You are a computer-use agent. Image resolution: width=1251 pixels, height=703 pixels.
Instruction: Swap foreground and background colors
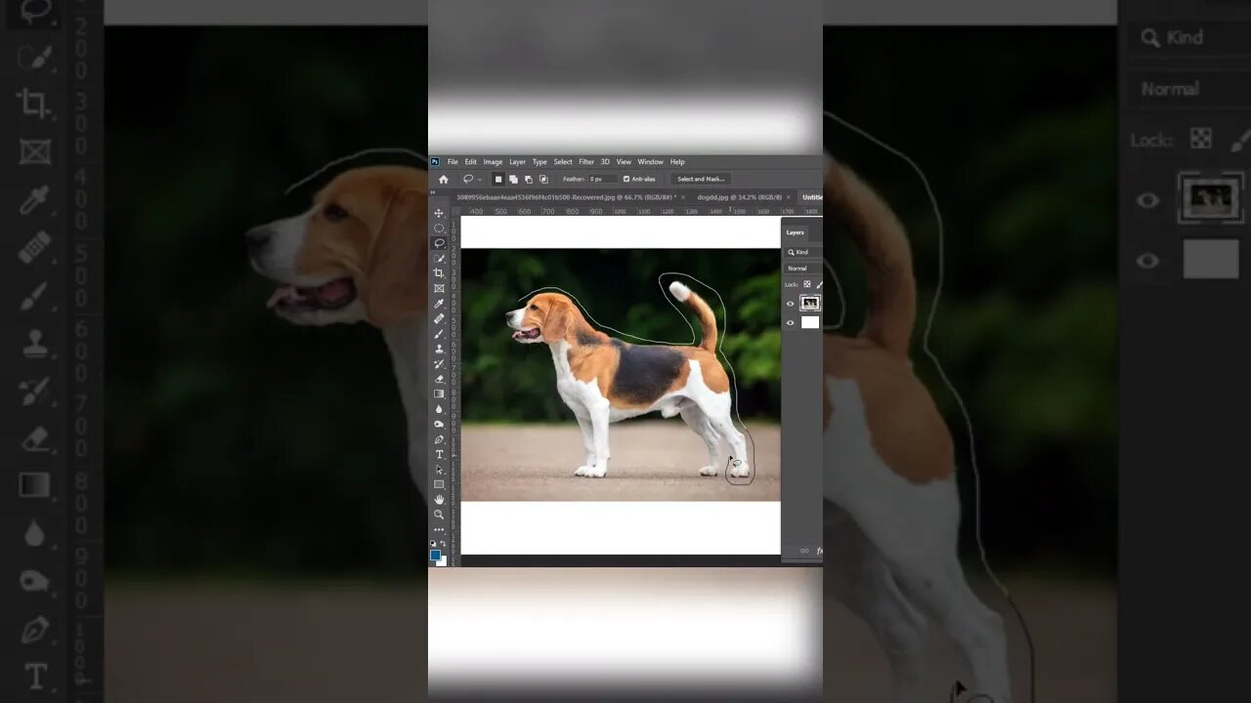(443, 544)
